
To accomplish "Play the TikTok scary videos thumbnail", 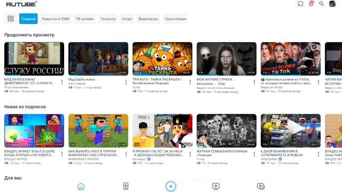I will tap(291, 59).
